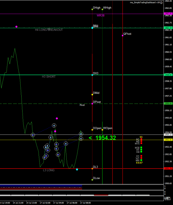Click the 14 Jul 19:00 time label

(5, 203)
